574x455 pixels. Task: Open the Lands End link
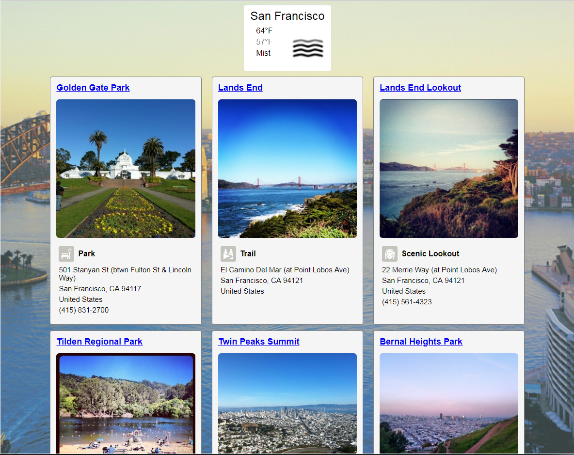[240, 87]
